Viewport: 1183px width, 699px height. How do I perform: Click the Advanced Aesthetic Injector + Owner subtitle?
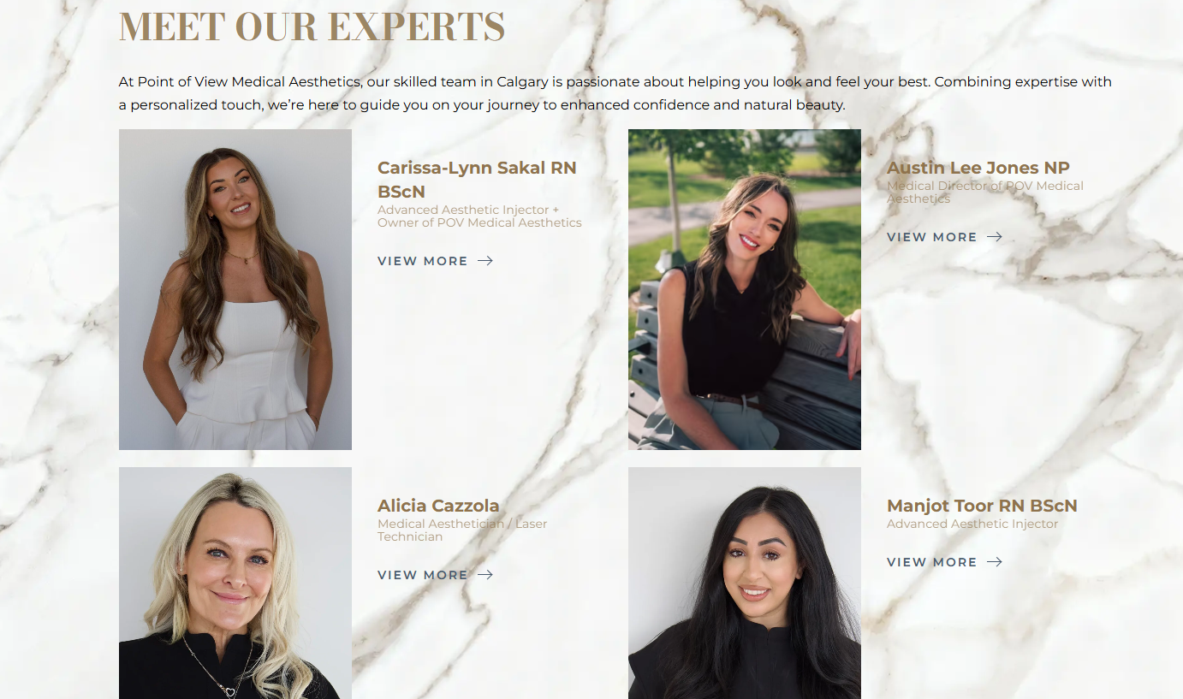click(x=479, y=216)
